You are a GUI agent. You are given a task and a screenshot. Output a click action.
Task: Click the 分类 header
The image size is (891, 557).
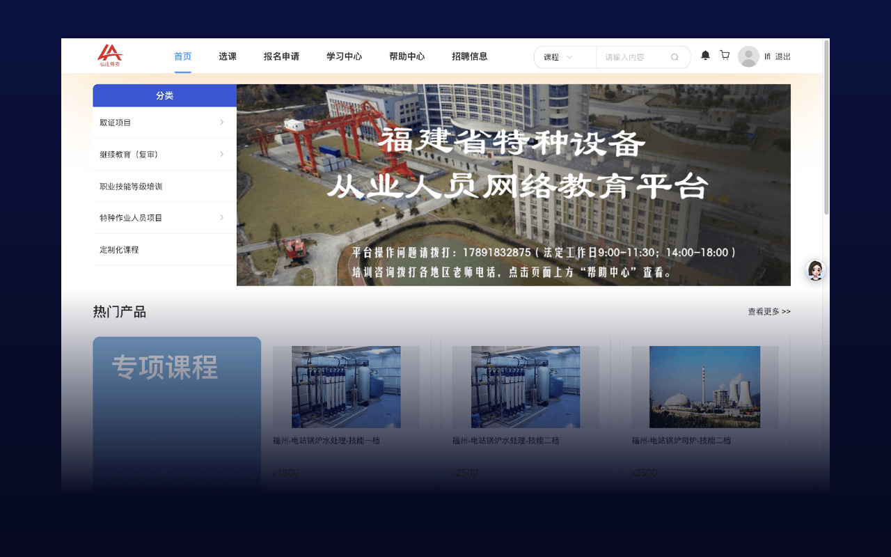164,95
